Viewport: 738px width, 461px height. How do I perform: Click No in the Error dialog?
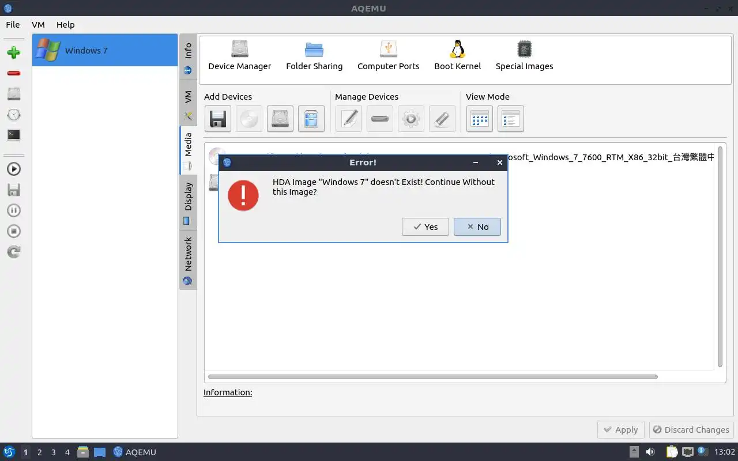[x=477, y=227]
